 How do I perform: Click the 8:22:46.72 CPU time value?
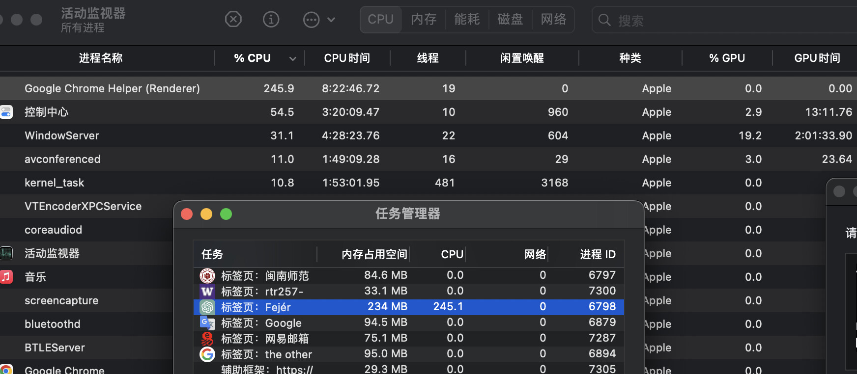click(x=351, y=88)
